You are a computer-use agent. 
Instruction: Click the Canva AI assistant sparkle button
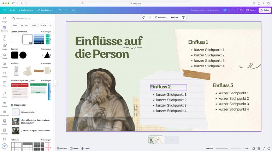pyautogui.click(x=5, y=146)
